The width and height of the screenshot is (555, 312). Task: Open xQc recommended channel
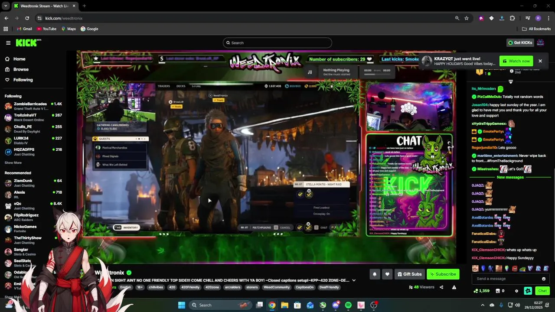(33, 206)
